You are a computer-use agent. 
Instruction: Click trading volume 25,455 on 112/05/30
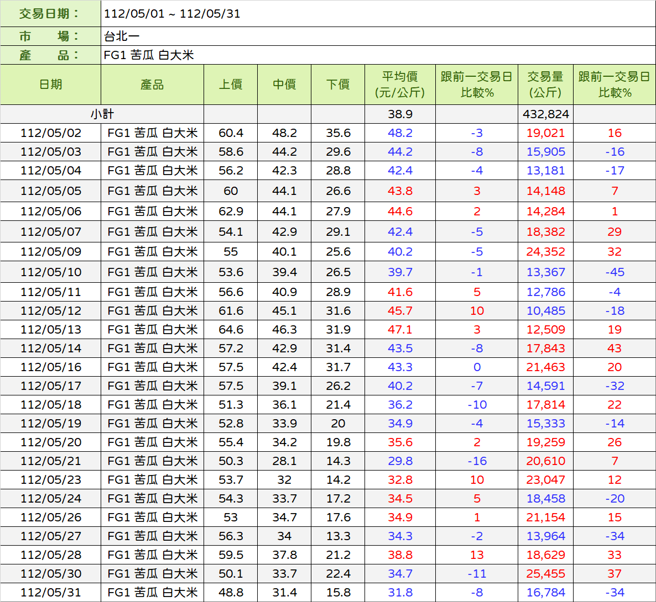pyautogui.click(x=545, y=574)
